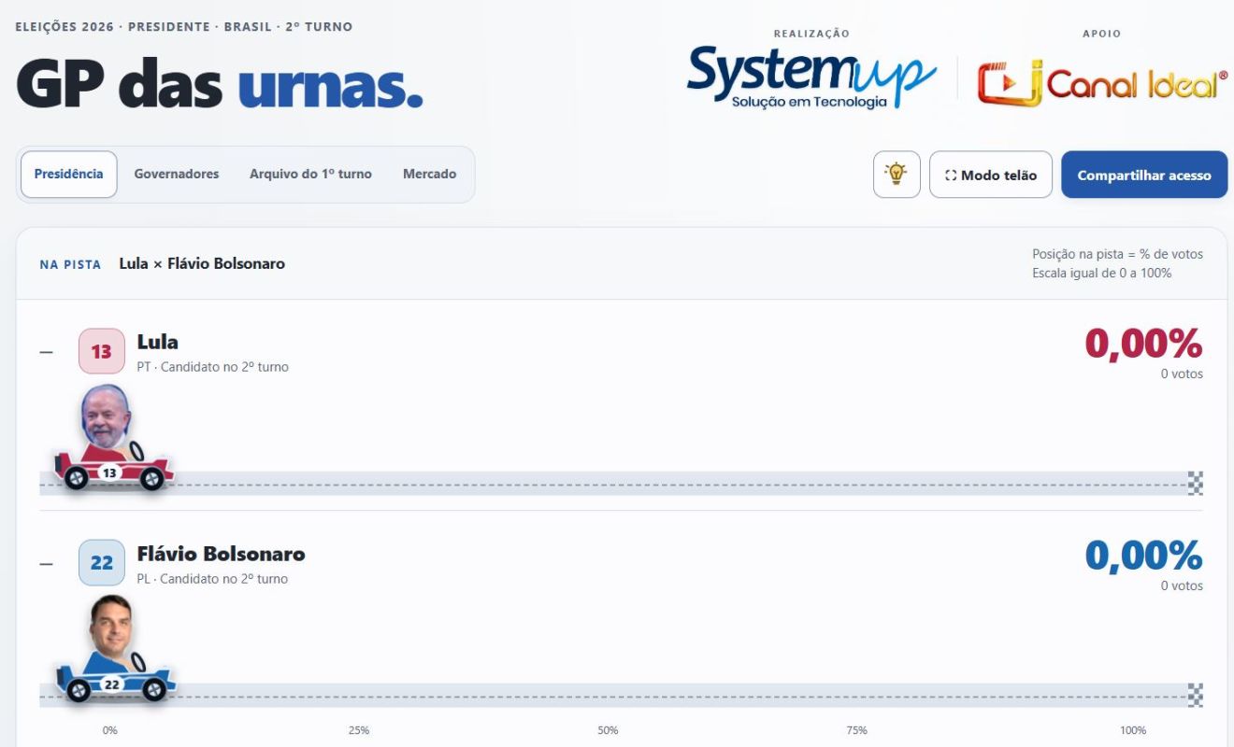
Task: Click the 'PT · Candidato no 2º turno' subtitle
Action: 213,367
